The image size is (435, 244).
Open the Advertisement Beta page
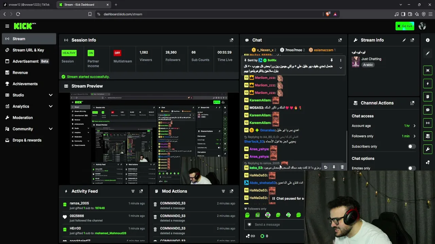[x=29, y=61]
